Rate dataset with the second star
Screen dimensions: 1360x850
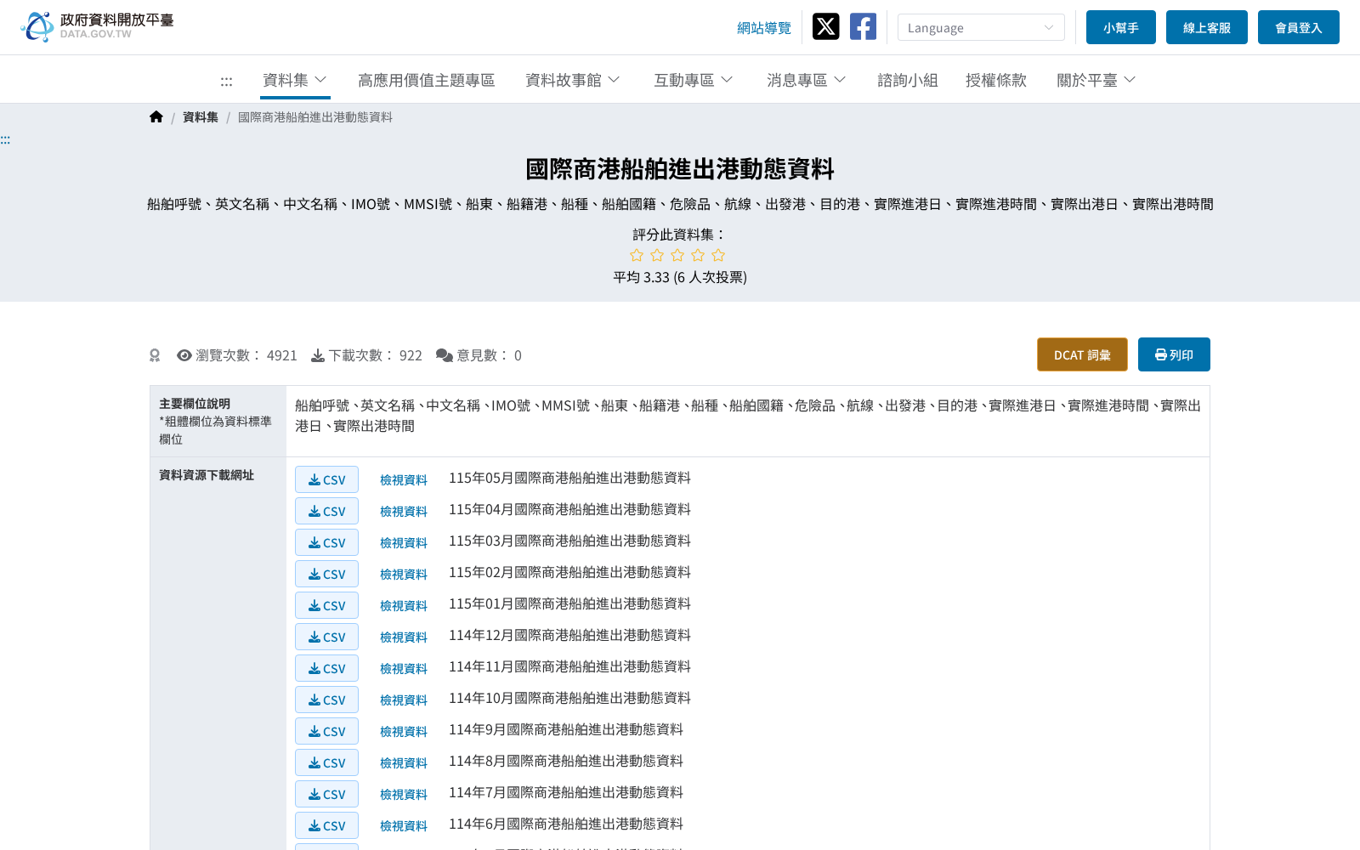point(657,255)
